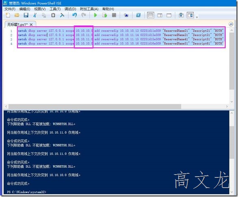Undo the last edit
Viewport: 238px width, 197px height.
coord(74,15)
